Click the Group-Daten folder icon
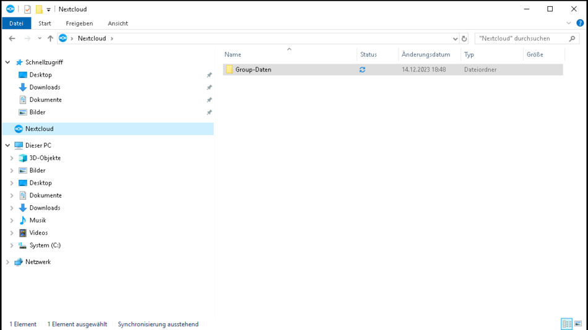Viewport: 588px width, 330px height. (x=229, y=69)
